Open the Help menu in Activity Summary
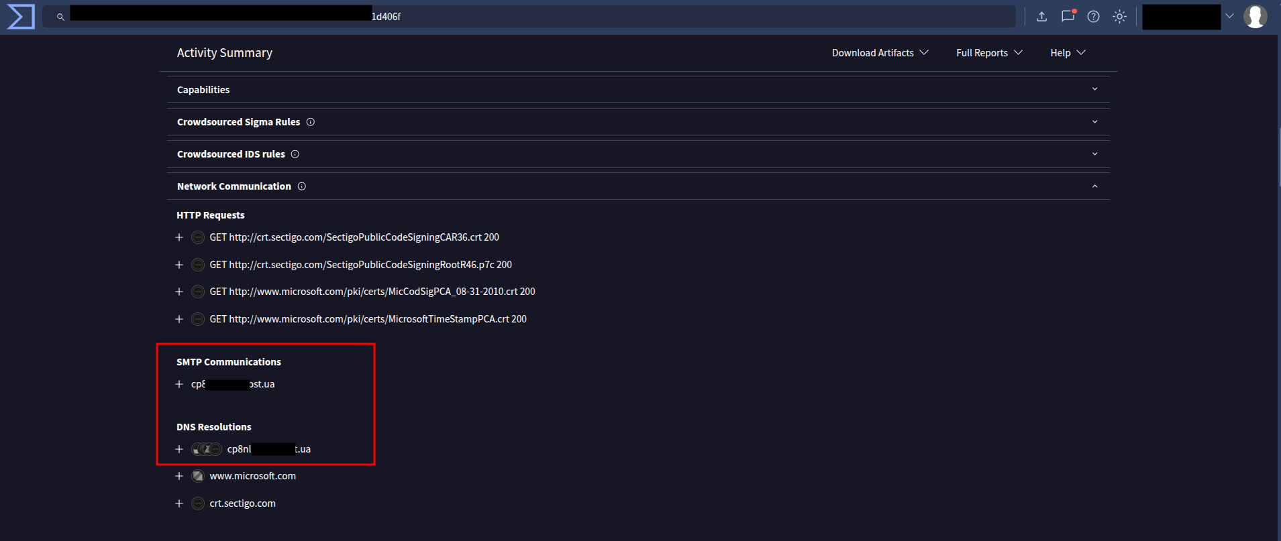The width and height of the screenshot is (1281, 541). pyautogui.click(x=1067, y=53)
